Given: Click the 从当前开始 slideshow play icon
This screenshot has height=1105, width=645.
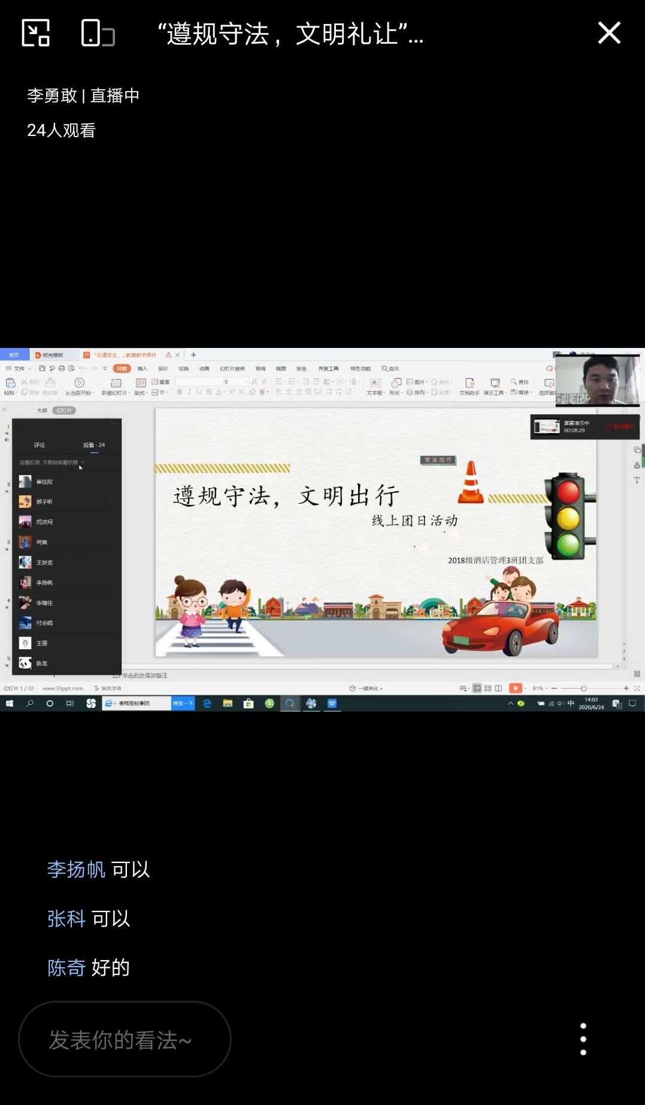Looking at the screenshot, I should 79,383.
